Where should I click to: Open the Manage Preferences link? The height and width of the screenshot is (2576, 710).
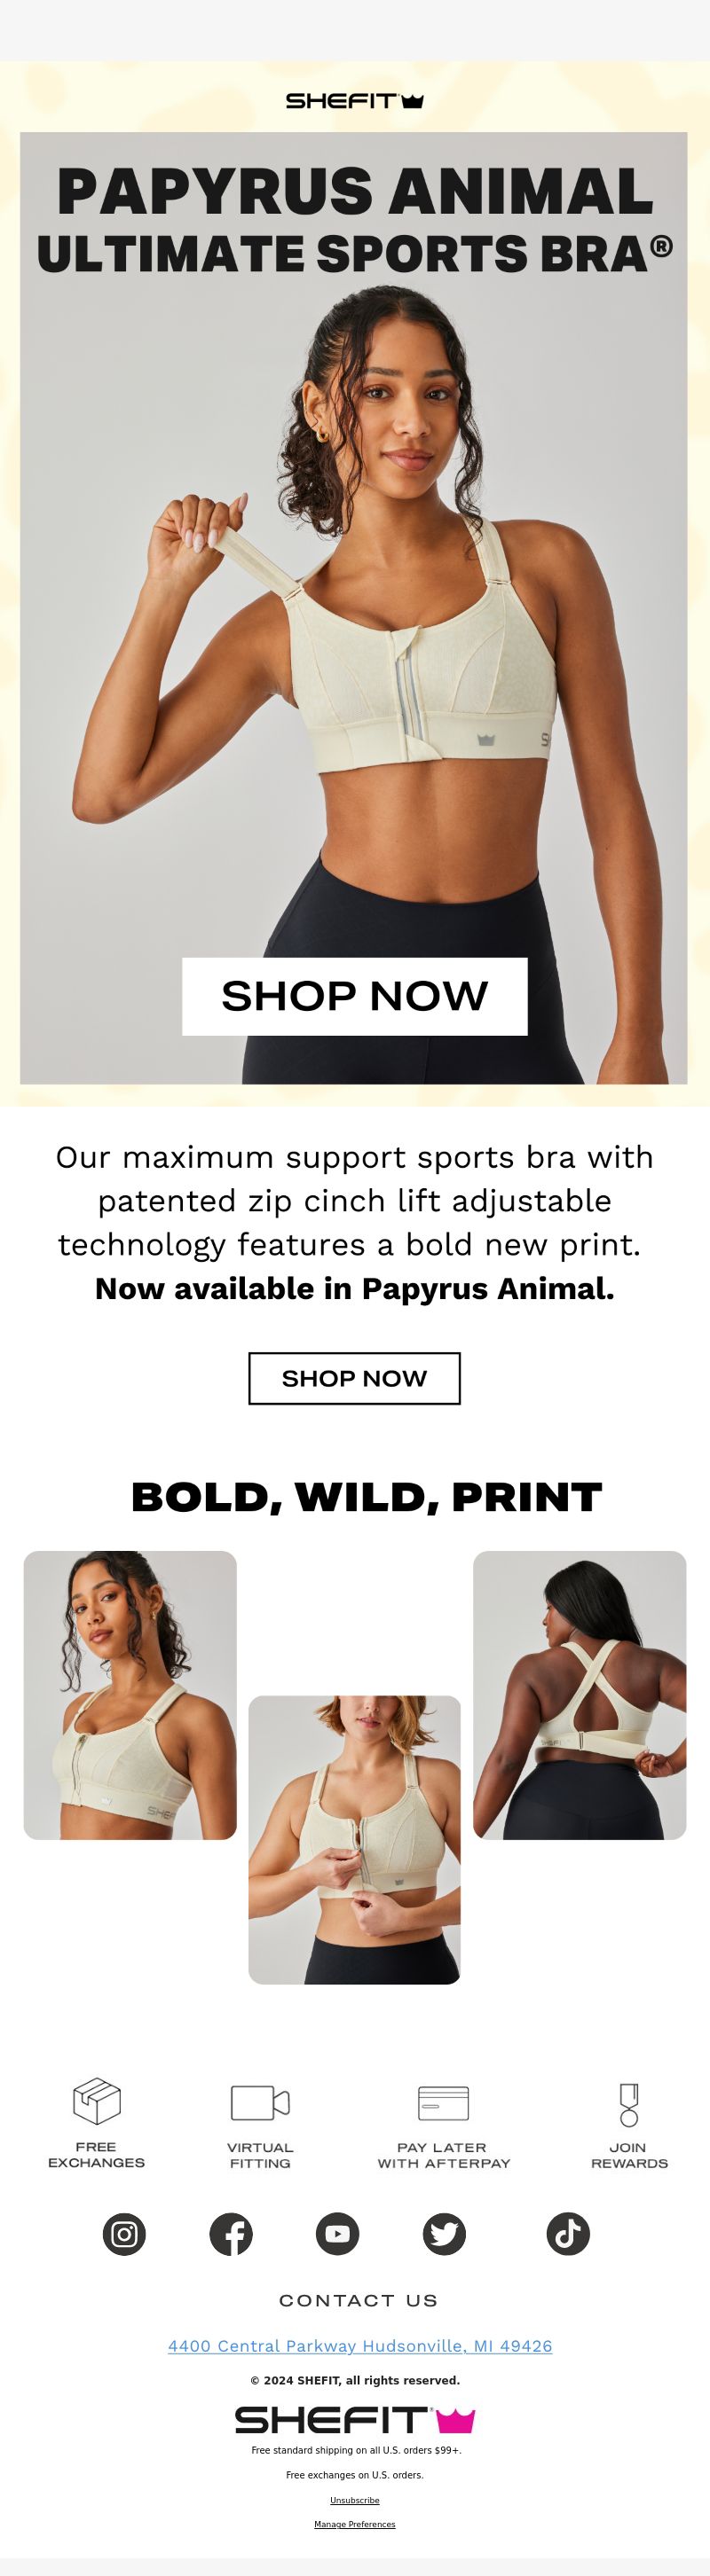tap(354, 2524)
